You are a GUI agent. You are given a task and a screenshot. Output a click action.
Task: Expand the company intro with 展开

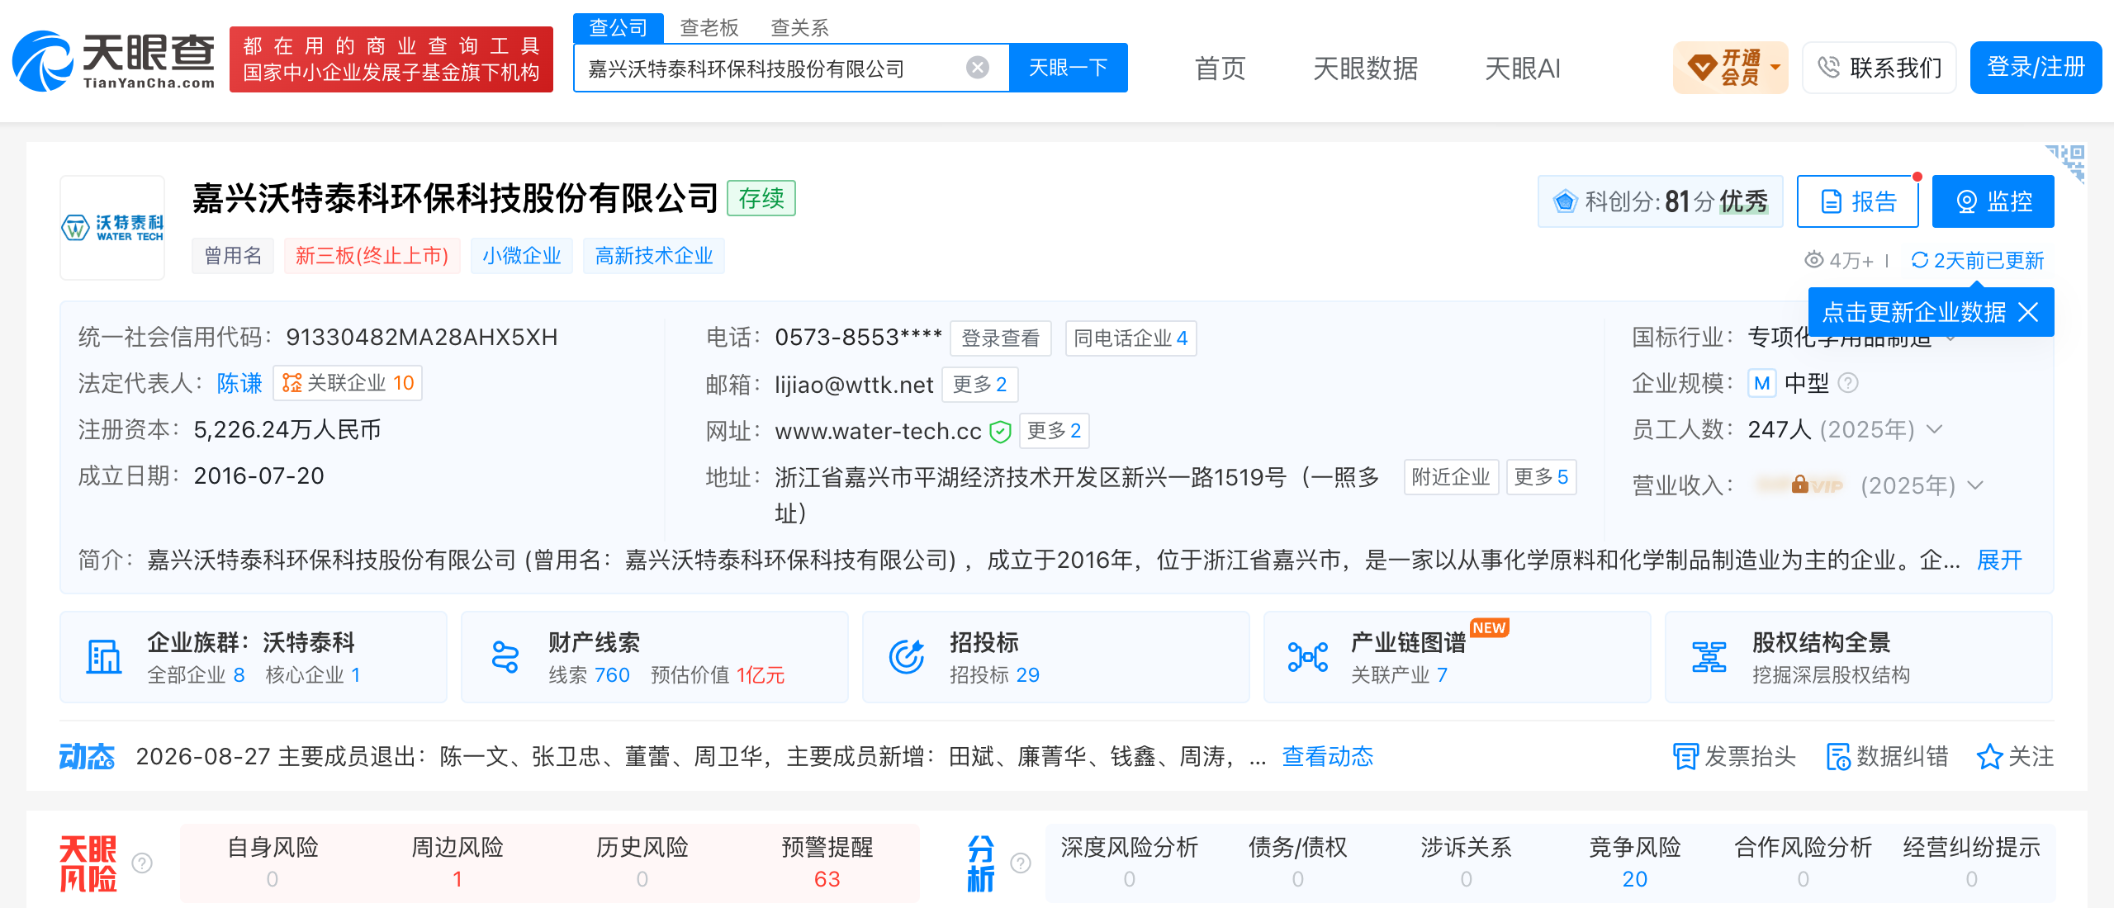[x=1999, y=560]
